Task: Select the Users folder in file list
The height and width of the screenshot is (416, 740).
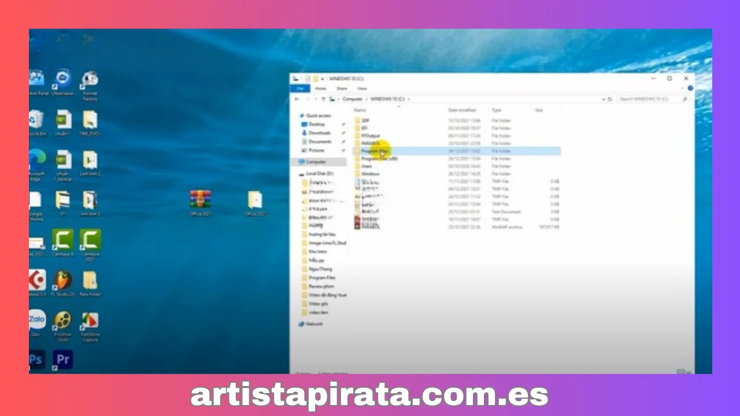Action: pyautogui.click(x=456, y=166)
